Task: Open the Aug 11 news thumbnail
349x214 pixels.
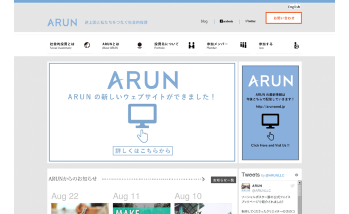Action: click(x=141, y=208)
